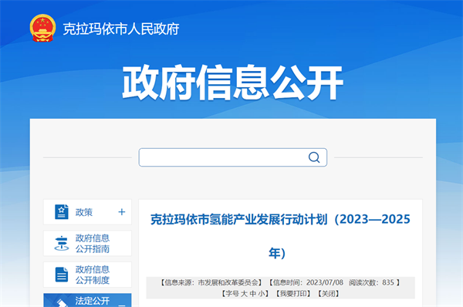Focus the search input field

tap(233, 157)
